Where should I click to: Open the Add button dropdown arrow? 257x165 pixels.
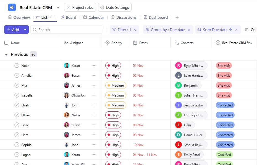(x=25, y=30)
